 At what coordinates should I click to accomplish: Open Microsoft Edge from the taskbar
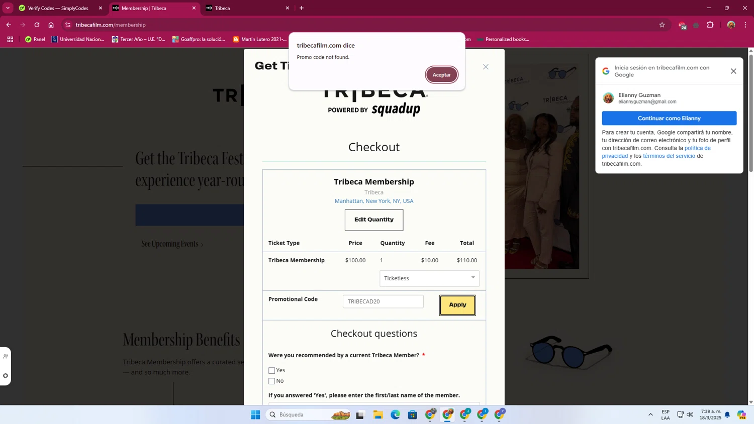tap(396, 414)
